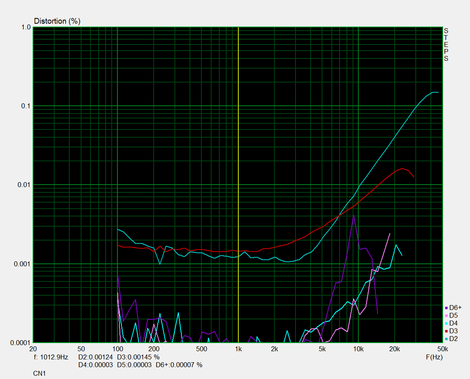Click the 'CN1' channel label
Screen dimensions: 470x379
39,374
